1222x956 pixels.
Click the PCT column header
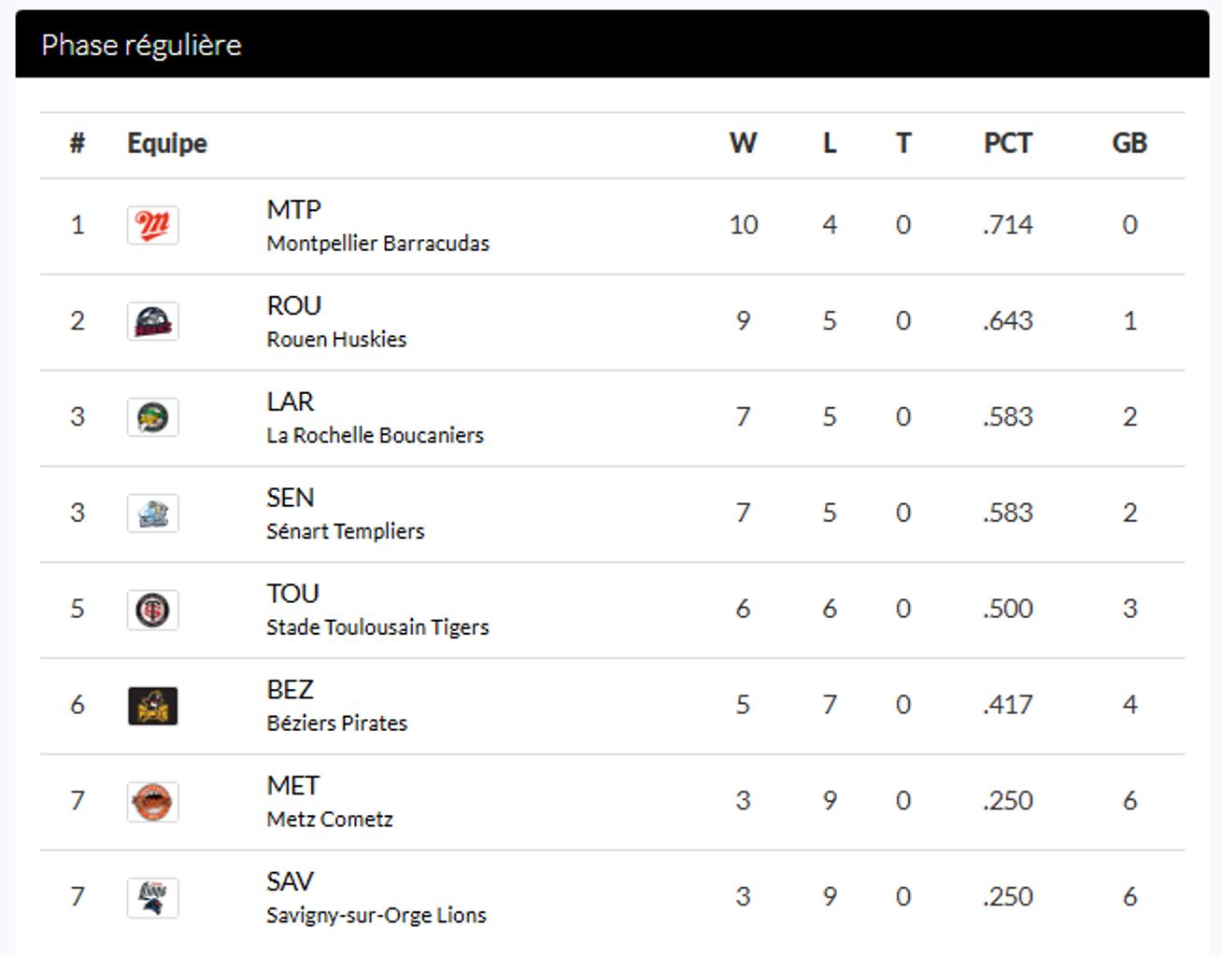pyautogui.click(x=1007, y=144)
